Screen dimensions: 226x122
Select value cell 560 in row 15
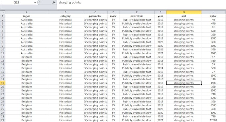(213, 68)
